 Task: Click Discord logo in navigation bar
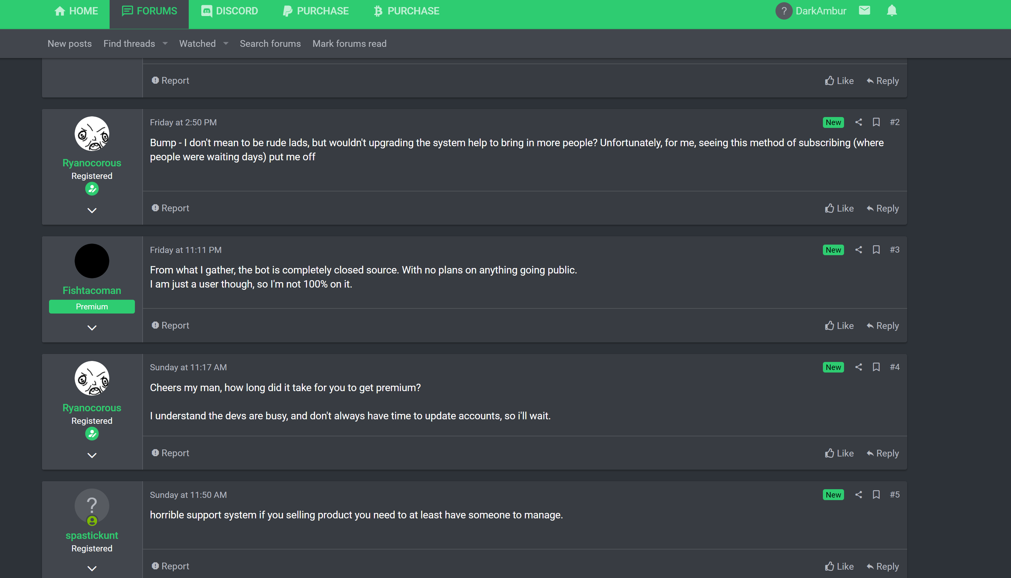click(x=206, y=11)
